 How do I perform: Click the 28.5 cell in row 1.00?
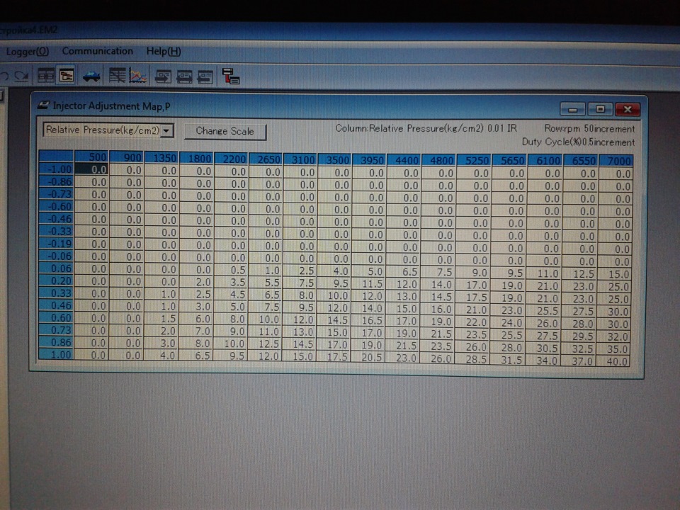pyautogui.click(x=472, y=359)
